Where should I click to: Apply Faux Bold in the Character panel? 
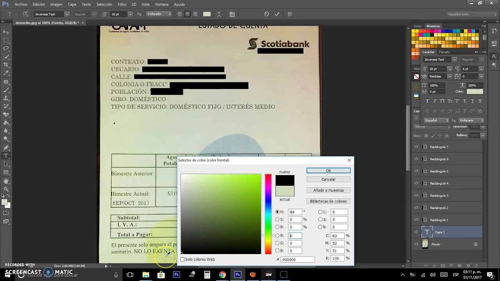(427, 101)
